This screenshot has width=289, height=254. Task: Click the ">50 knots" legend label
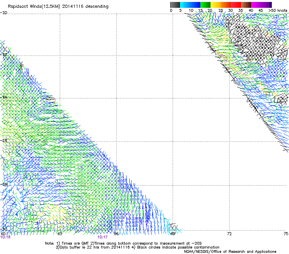[x=278, y=10]
